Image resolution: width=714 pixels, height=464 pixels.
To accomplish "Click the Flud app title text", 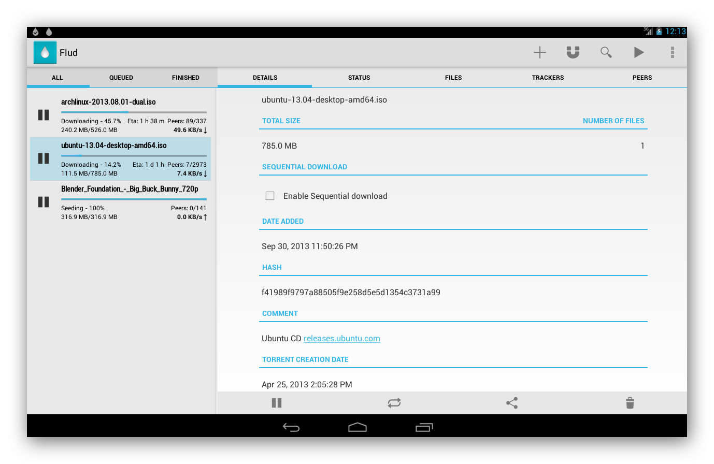I will point(68,53).
